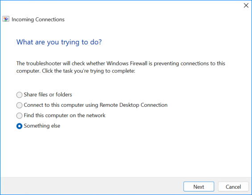The image size is (252, 195).
Task: Click the "Connect to this computer using Remote Desktop Connection" label
Action: (x=95, y=105)
